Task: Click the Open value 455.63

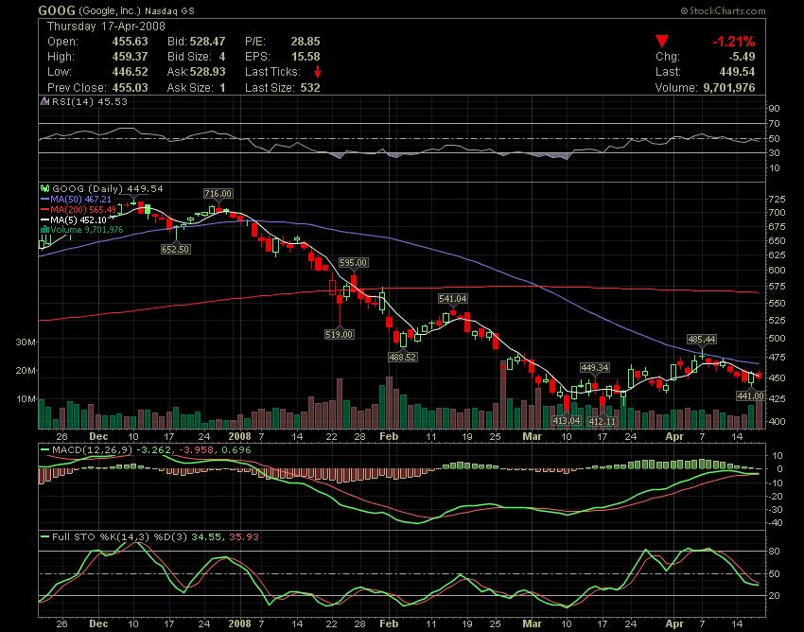Action: click(x=131, y=42)
